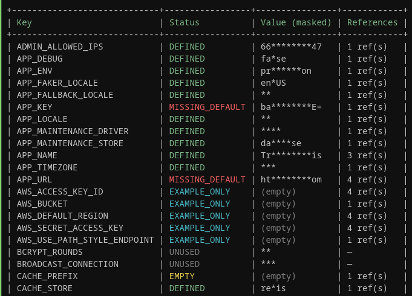The height and width of the screenshot is (296, 412).
Task: Click EXAMPLE_ONLY status for AWS_BUCKET
Action: (200, 204)
